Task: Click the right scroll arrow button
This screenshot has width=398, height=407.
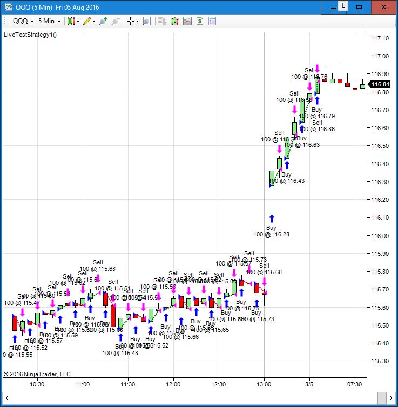Action: click(391, 398)
